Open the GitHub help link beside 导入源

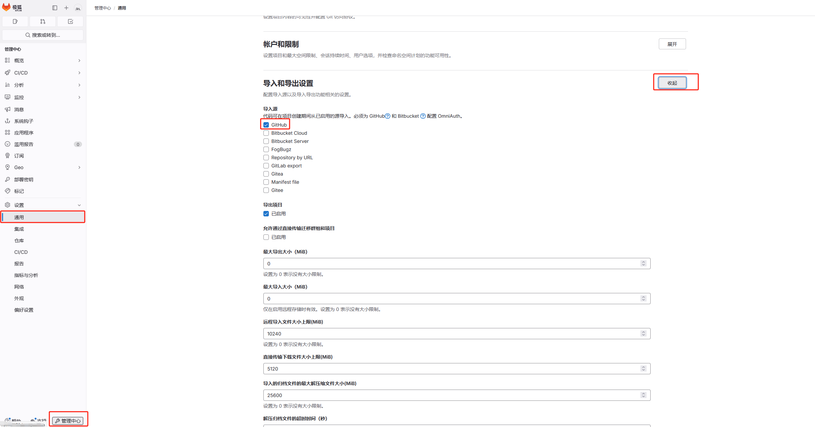point(388,116)
